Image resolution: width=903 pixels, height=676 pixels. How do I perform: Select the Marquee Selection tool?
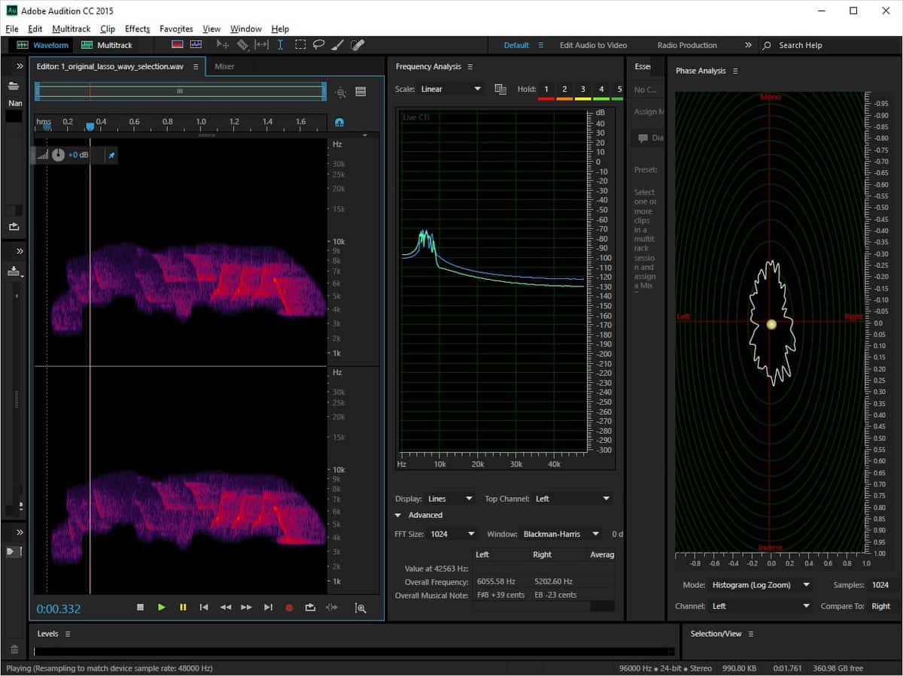[x=300, y=45]
